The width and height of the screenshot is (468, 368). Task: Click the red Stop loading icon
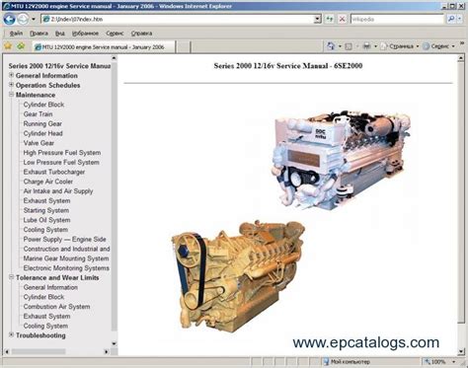[x=342, y=19]
